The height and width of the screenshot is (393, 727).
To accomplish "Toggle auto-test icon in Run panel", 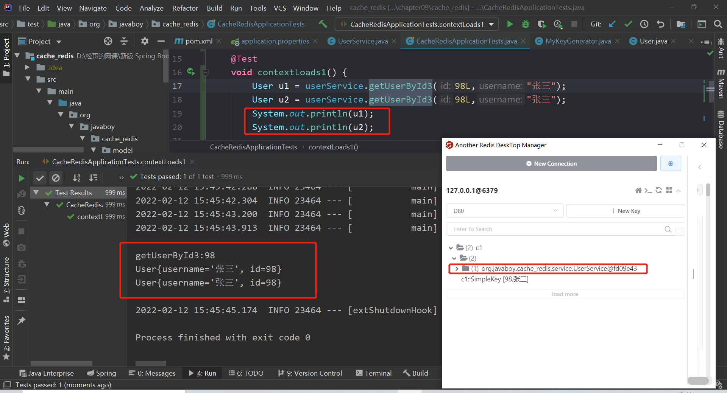I will (22, 210).
